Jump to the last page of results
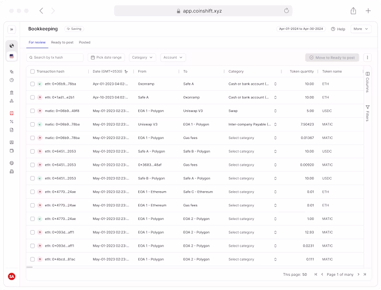 tap(365, 274)
